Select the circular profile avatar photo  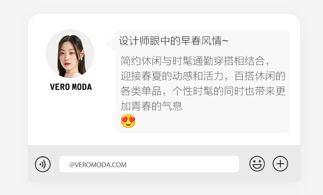click(70, 53)
